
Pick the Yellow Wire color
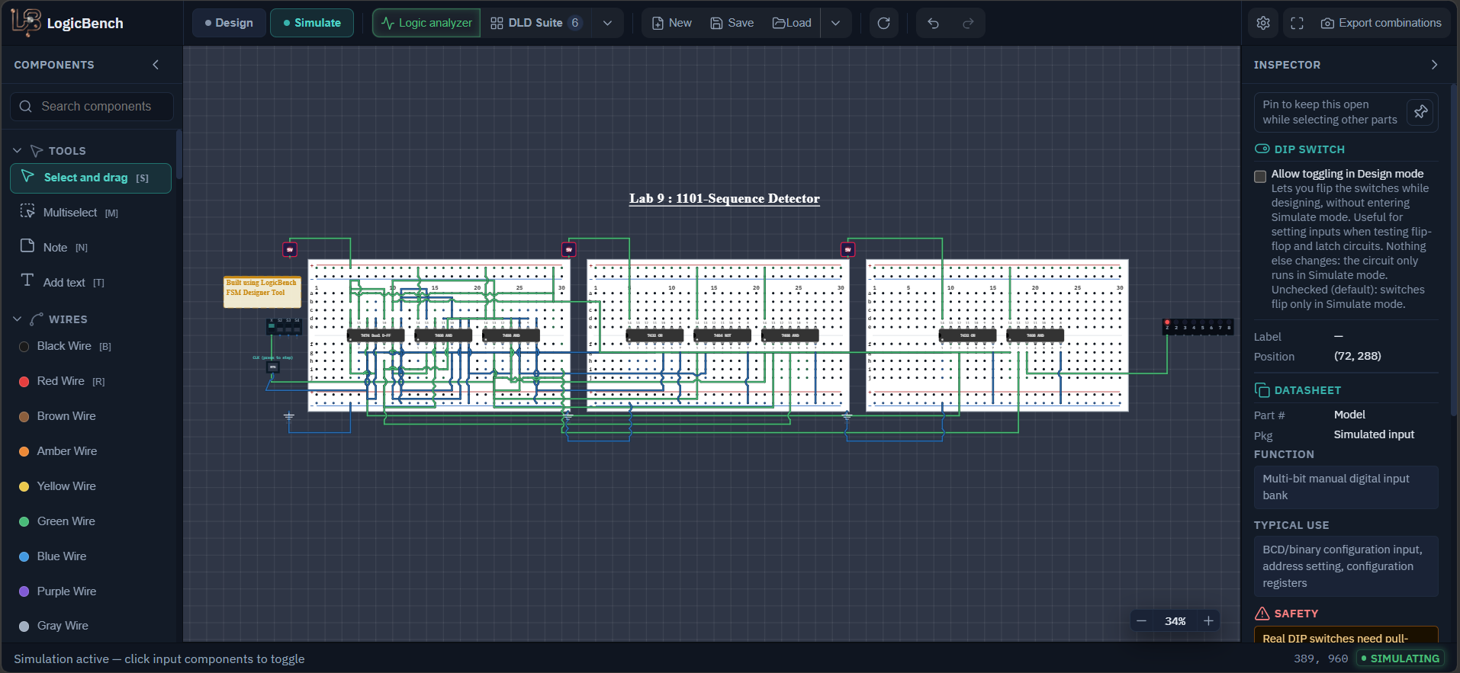point(91,486)
